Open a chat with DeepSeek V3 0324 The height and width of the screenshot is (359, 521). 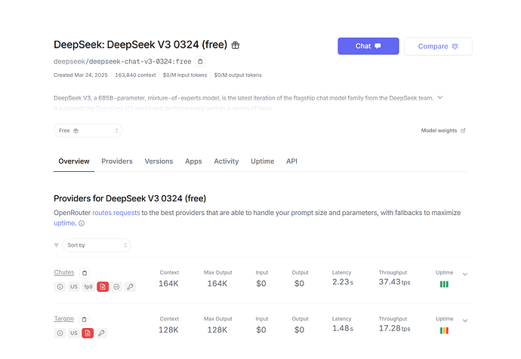[368, 46]
